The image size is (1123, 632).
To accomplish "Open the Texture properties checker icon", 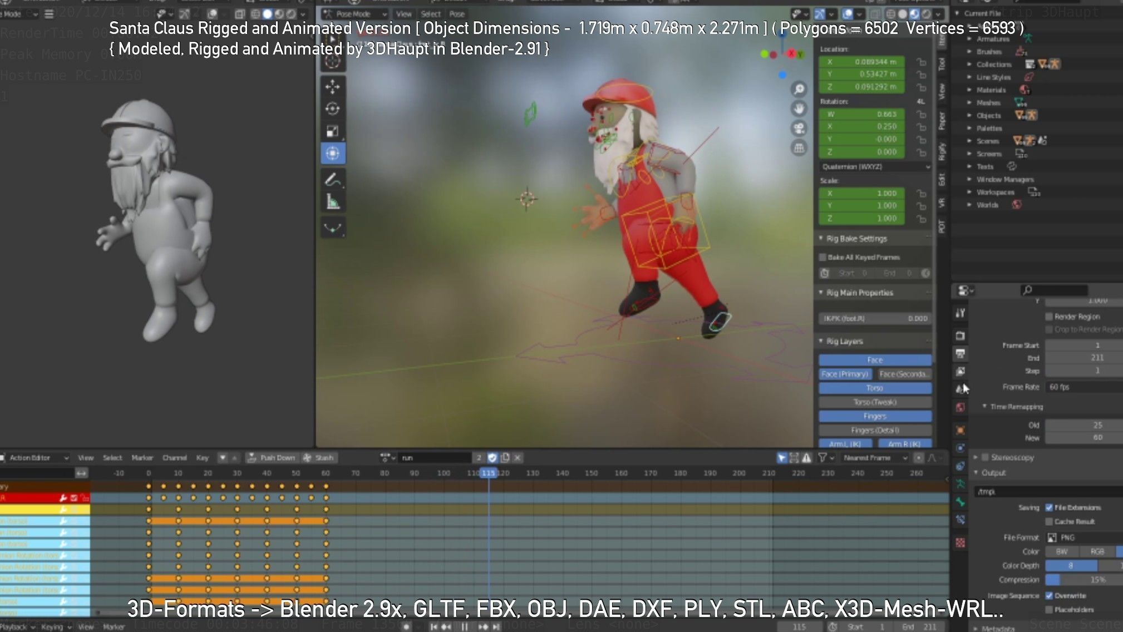I will point(961,542).
